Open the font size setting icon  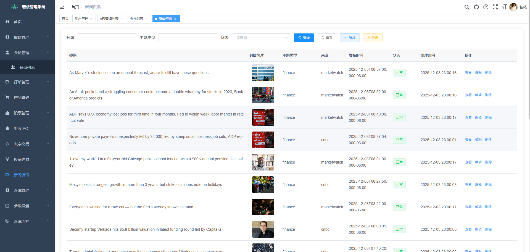click(504, 7)
